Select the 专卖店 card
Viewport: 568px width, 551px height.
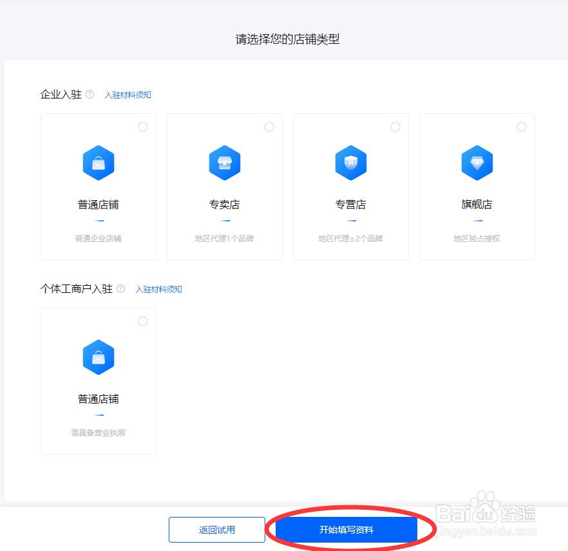coord(224,187)
